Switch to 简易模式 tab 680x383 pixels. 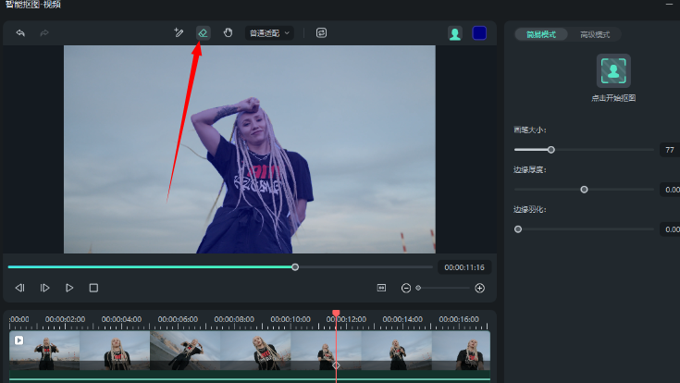coord(541,34)
